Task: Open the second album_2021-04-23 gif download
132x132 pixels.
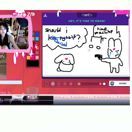Action: point(81,97)
